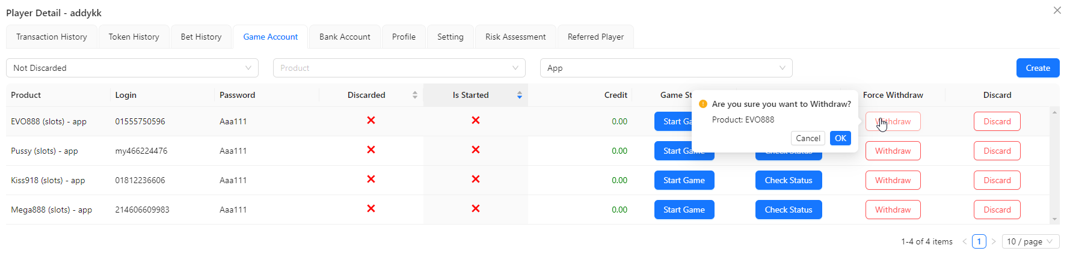
Task: Switch to the Transaction History tab
Action: [52, 37]
